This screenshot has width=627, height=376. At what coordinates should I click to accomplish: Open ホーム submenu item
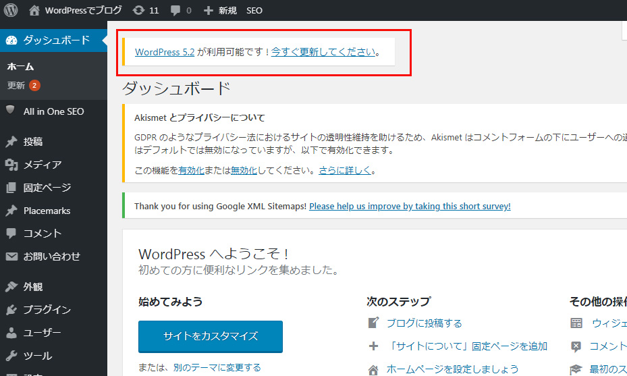coord(20,66)
